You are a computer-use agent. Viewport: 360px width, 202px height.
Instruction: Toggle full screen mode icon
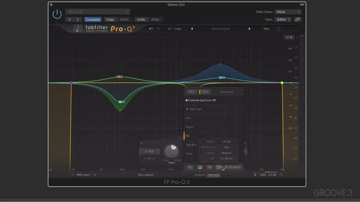[278, 29]
